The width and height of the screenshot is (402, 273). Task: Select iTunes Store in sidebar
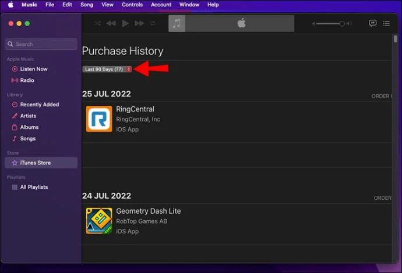tap(35, 163)
